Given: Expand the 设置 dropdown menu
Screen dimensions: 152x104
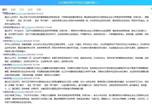Looking at the screenshot, I should click(40, 10).
